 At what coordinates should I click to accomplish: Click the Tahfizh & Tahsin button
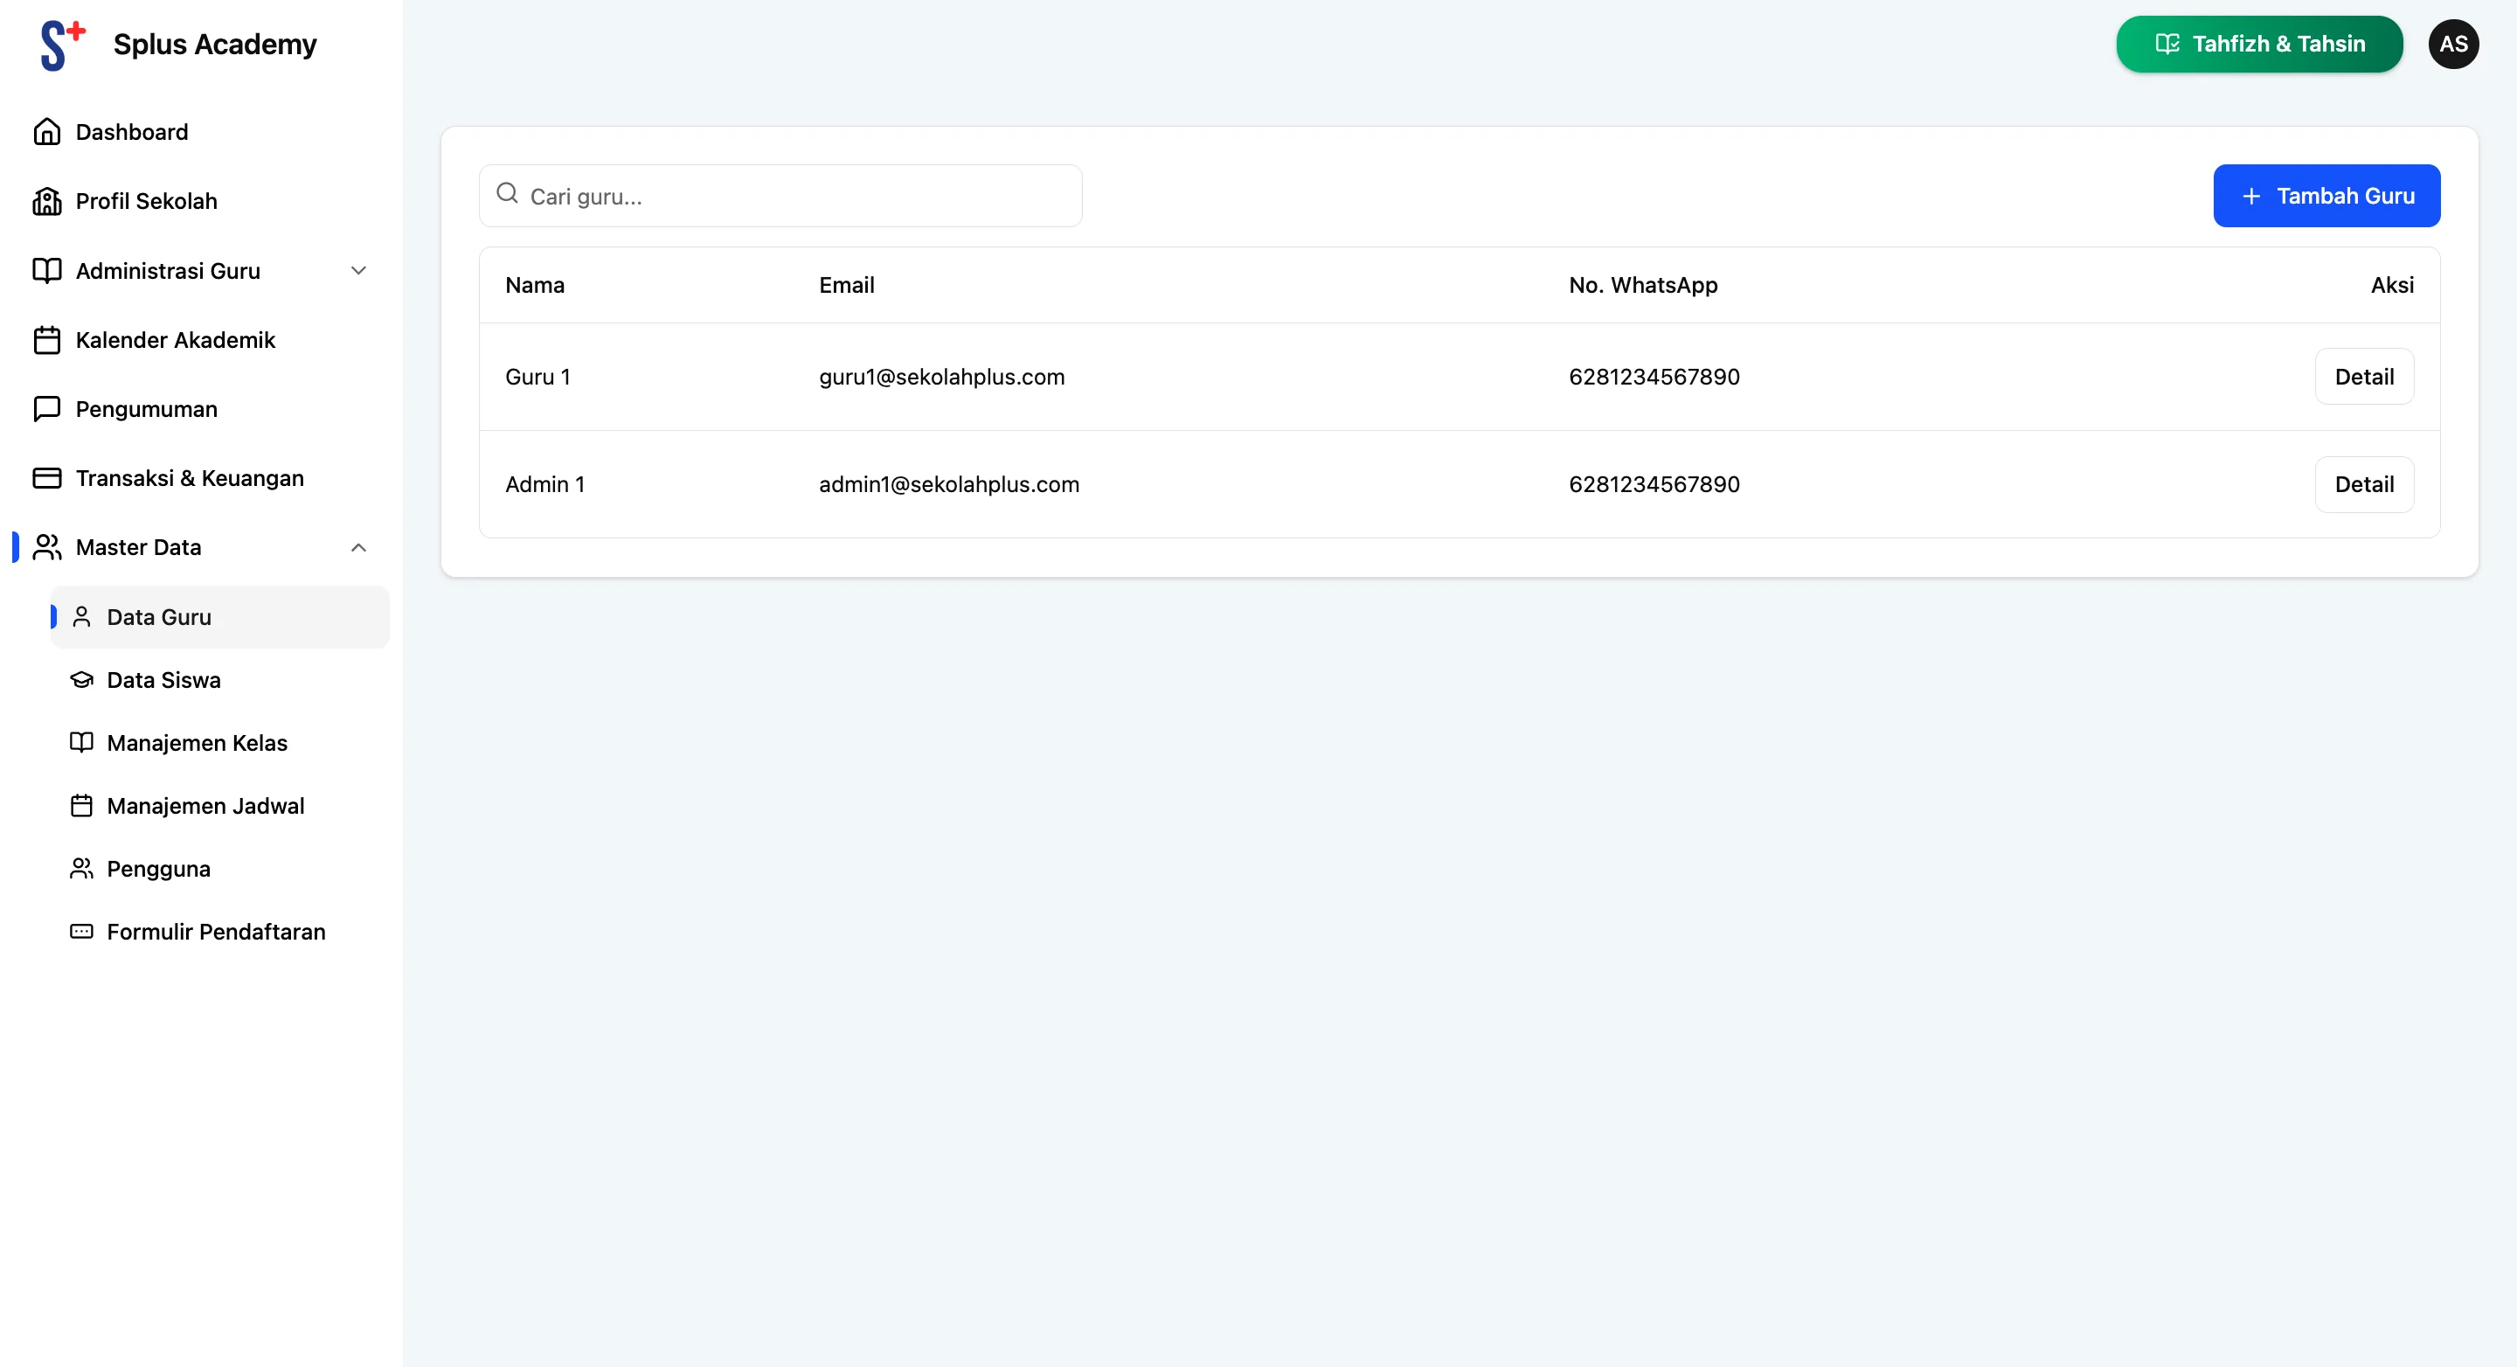pos(2258,43)
